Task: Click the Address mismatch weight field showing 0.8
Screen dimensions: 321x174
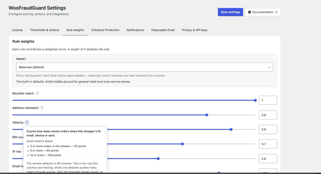Action: (268, 115)
